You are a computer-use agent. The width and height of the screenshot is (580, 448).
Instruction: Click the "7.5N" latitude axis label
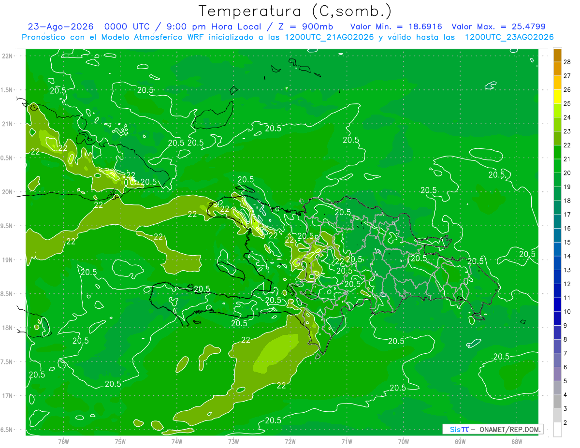[7, 362]
